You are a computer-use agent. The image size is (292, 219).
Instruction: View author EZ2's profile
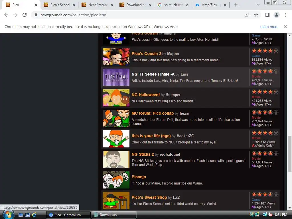[176, 197]
